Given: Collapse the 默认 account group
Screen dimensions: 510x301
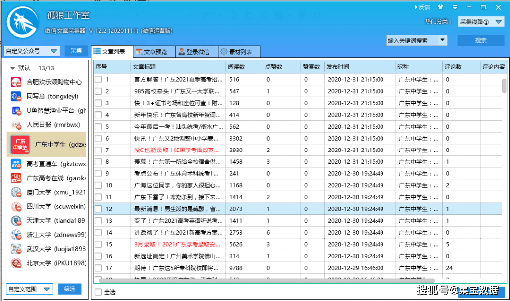Looking at the screenshot, I should (13, 68).
